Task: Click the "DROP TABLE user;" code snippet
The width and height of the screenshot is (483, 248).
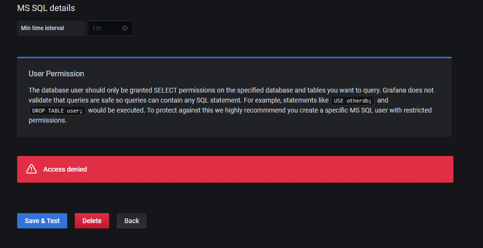Action: 57,110
